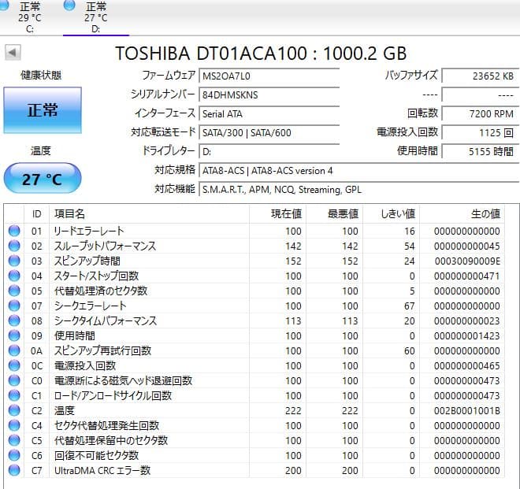Select the 回復不可能セクタ数 attribute name
This screenshot has height=489, width=520.
tap(96, 455)
